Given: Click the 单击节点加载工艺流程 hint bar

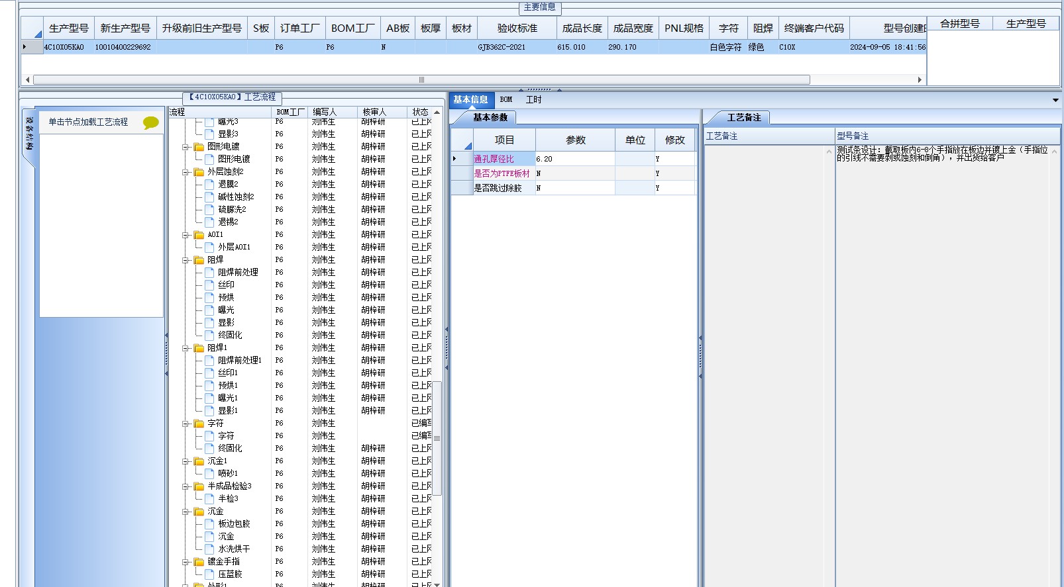Looking at the screenshot, I should [102, 122].
